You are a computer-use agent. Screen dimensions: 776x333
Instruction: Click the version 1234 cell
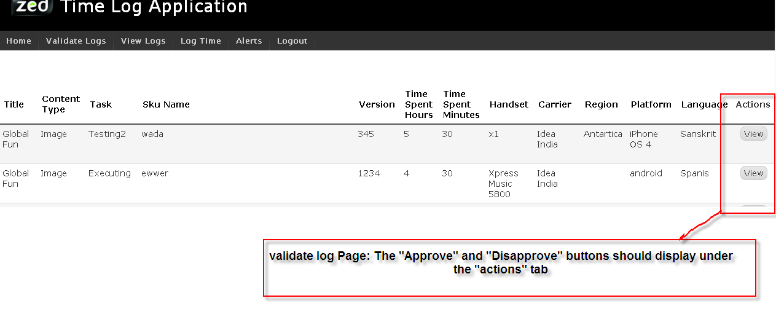click(x=369, y=173)
